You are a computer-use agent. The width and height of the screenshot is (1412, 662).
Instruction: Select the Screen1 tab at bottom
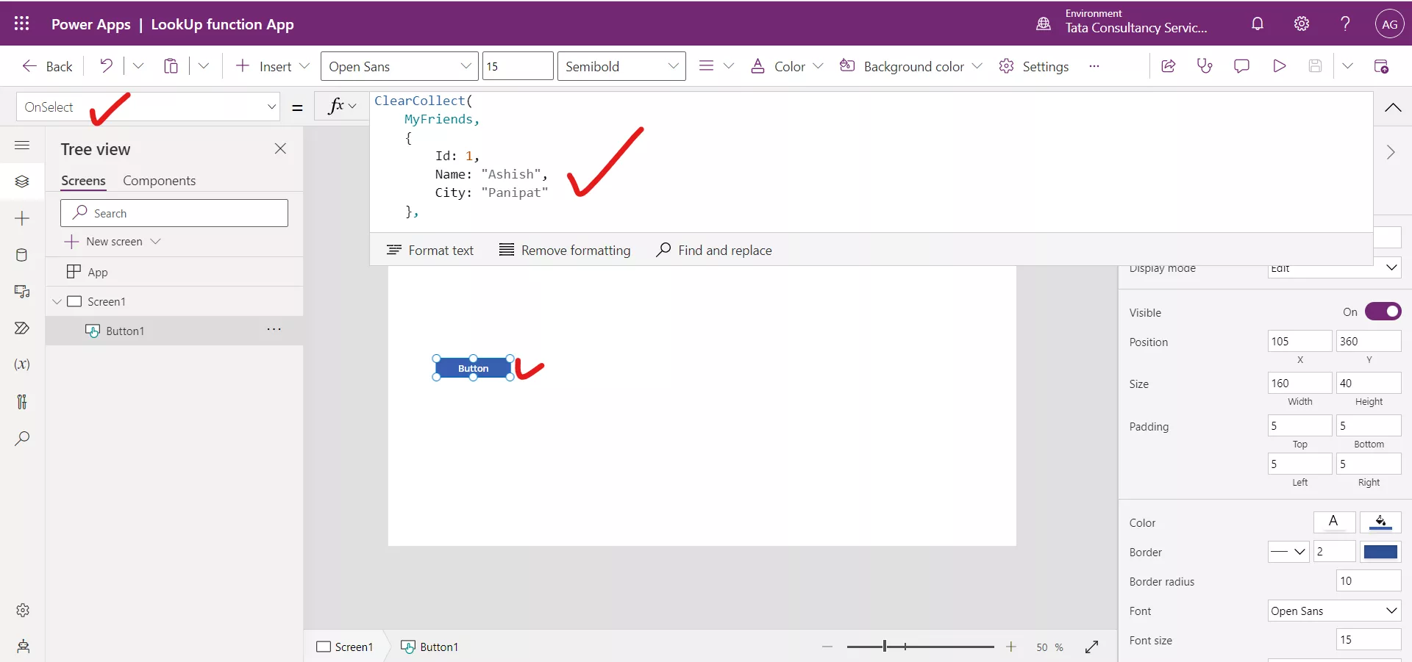tap(346, 647)
